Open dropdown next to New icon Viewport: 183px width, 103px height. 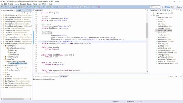click(3, 7)
